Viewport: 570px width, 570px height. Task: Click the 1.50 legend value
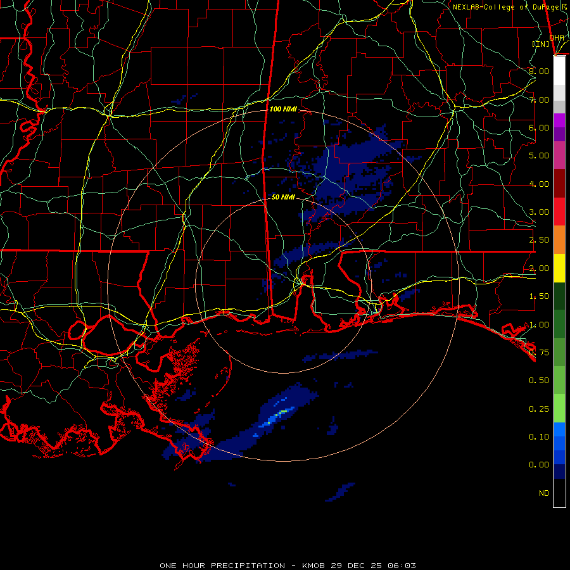(x=539, y=296)
